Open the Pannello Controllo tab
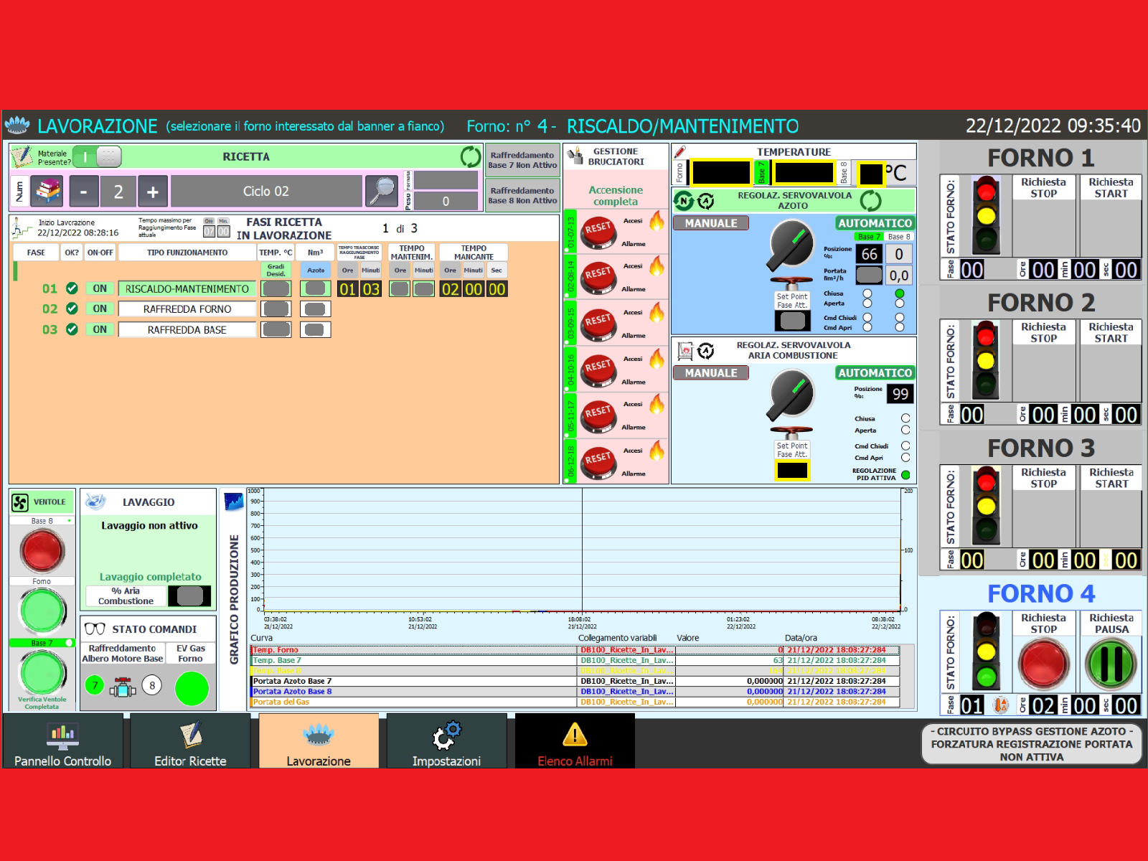 pos(63,742)
